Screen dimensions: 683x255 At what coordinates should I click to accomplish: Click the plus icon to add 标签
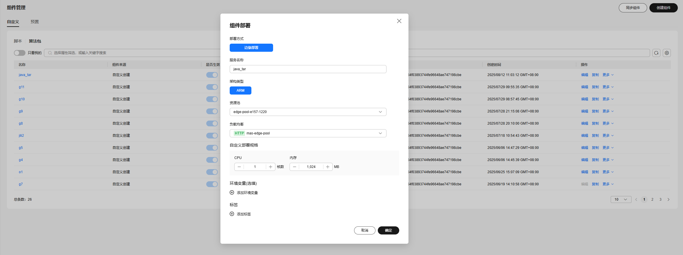232,214
